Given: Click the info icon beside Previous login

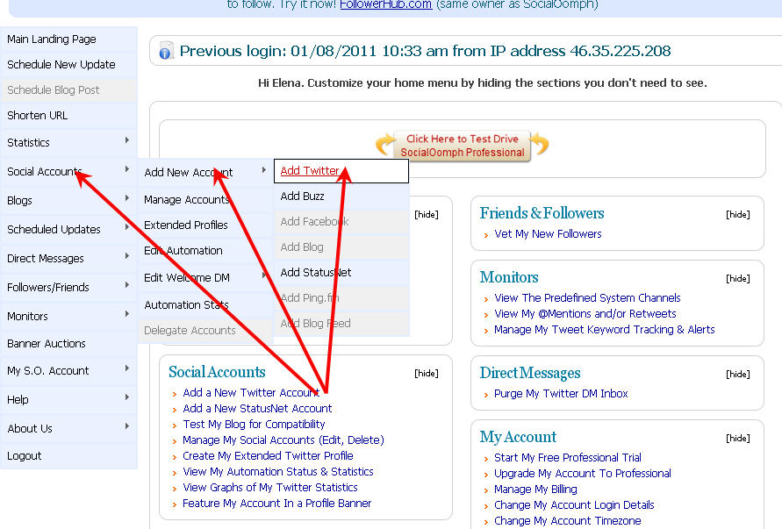Looking at the screenshot, I should pos(166,51).
